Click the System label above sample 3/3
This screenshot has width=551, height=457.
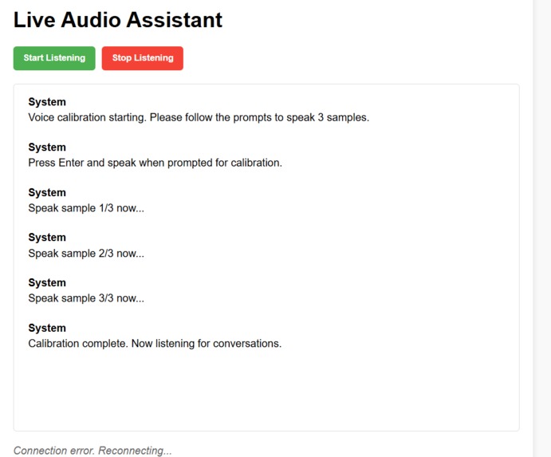coord(47,283)
